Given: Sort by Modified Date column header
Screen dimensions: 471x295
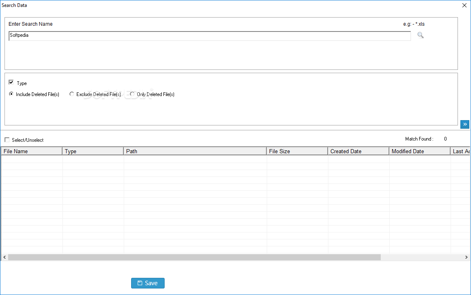Looking at the screenshot, I should coord(420,151).
